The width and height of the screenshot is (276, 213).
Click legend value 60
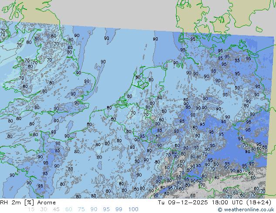click(69, 210)
